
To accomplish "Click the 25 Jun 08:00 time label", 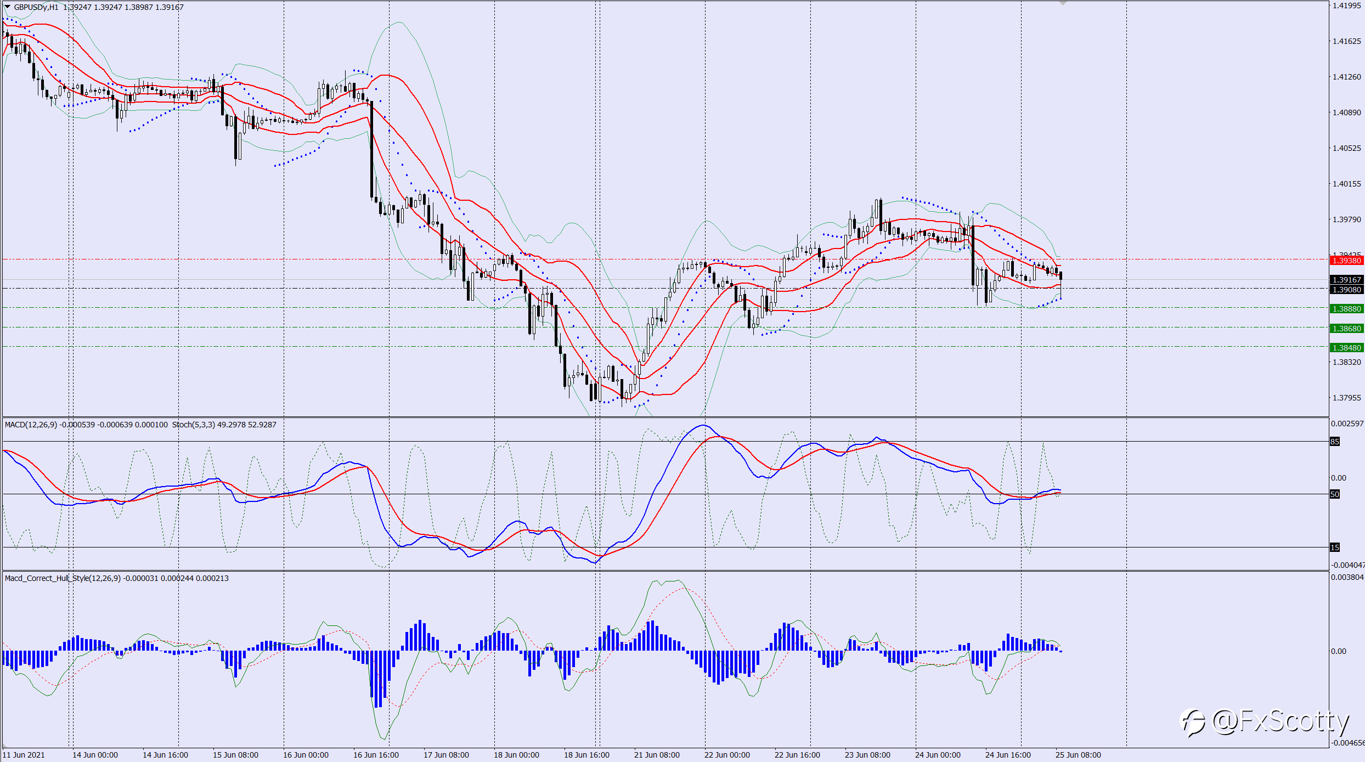I will click(1078, 755).
